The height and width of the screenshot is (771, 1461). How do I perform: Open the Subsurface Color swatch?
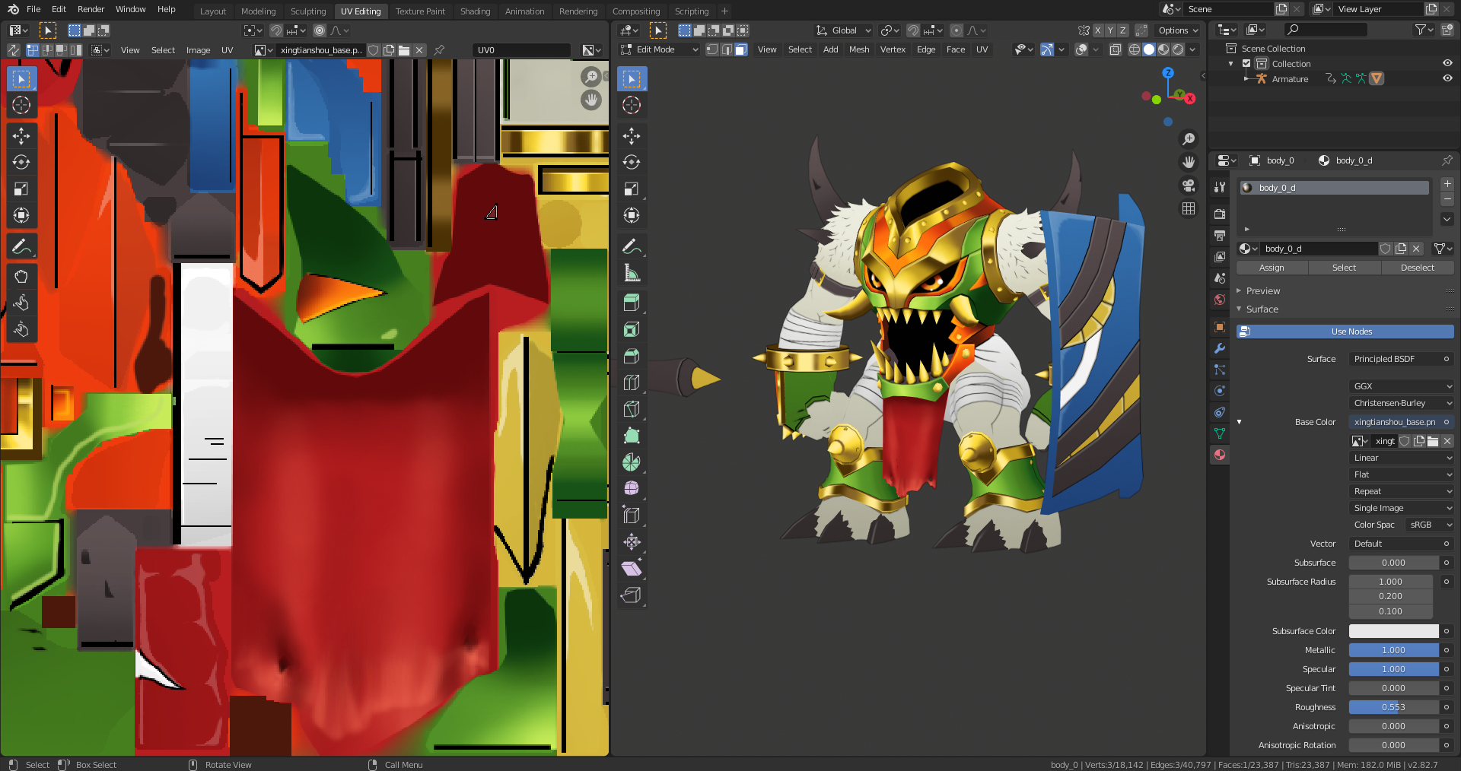1393,631
